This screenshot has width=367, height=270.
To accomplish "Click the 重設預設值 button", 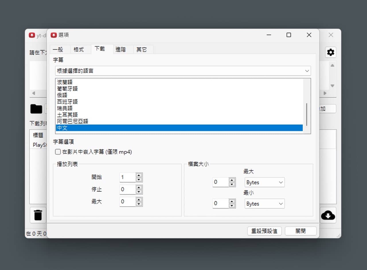I will (x=264, y=231).
